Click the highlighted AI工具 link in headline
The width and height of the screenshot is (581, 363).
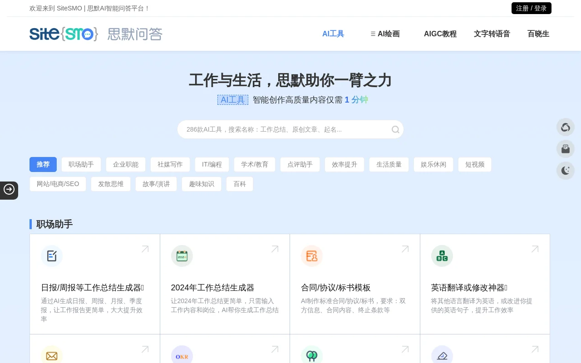(x=232, y=100)
